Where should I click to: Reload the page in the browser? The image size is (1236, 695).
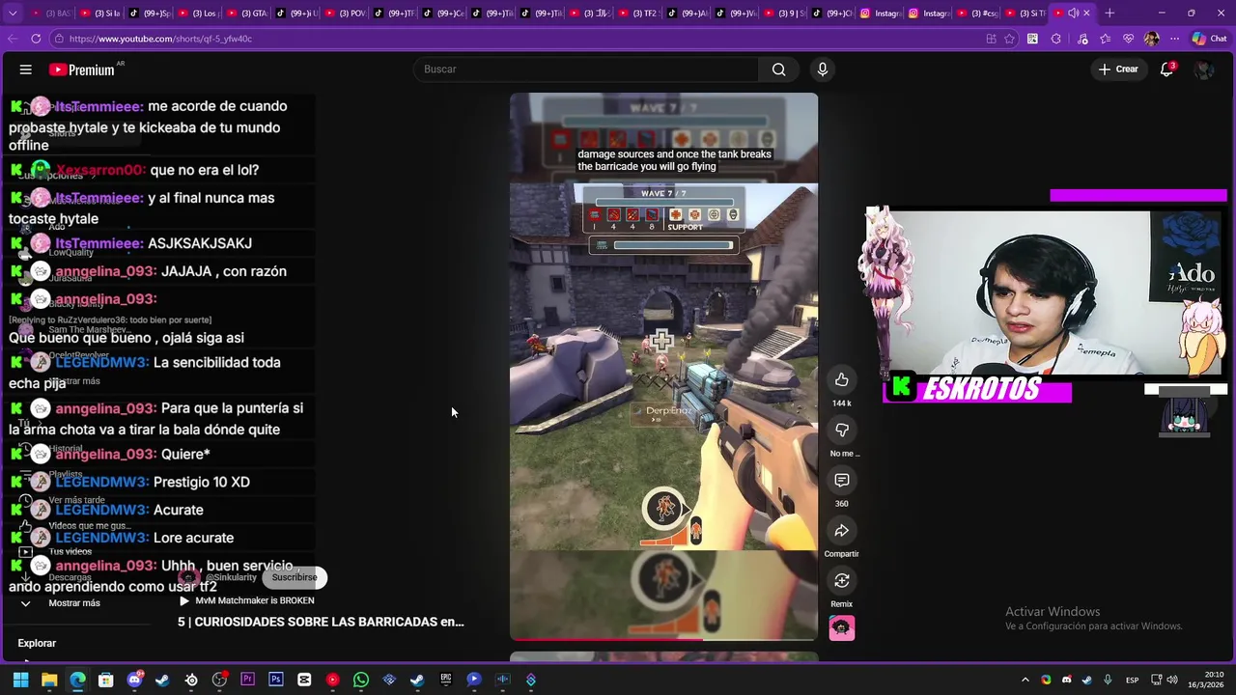pos(36,39)
